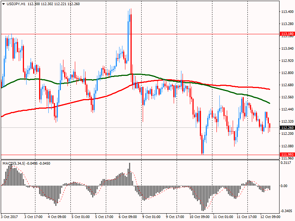Click the 3 Oct 2017 time label

pyautogui.click(x=10, y=217)
